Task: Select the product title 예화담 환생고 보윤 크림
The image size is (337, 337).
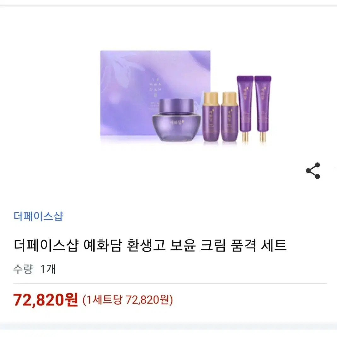Action: pyautogui.click(x=155, y=245)
